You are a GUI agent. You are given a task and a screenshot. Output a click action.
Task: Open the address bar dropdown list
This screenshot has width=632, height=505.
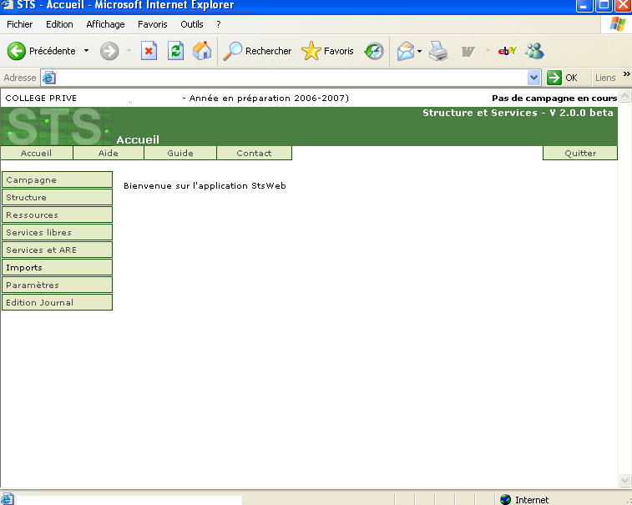tap(533, 78)
